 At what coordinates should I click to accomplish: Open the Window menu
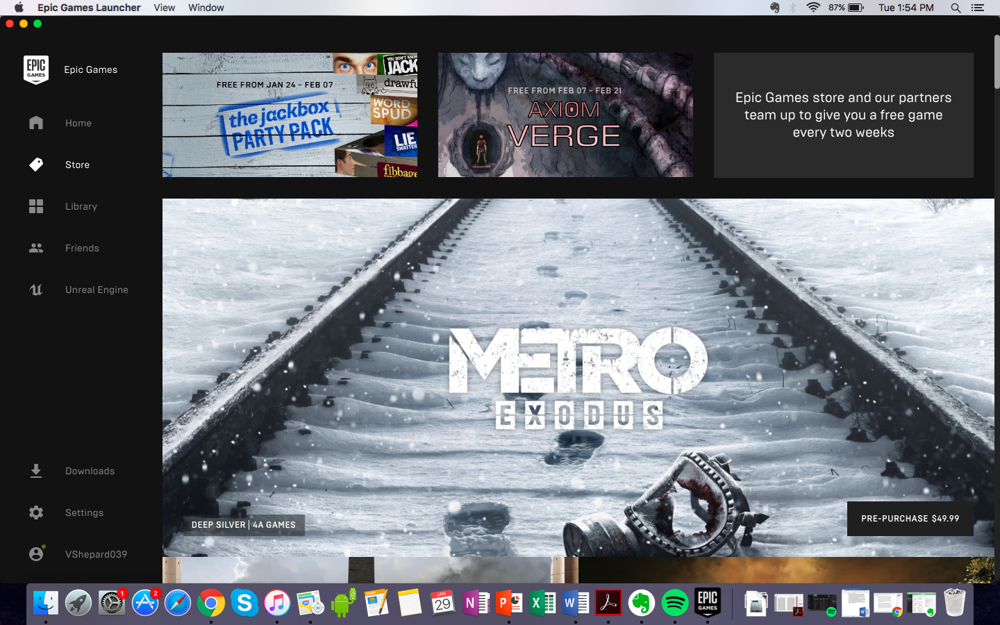(206, 8)
